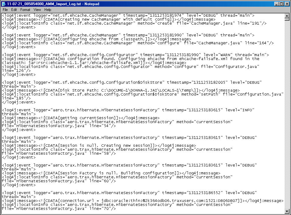Click the vertical scrollbar up arrow
Screen dimensions: 291x215
pos(287,15)
